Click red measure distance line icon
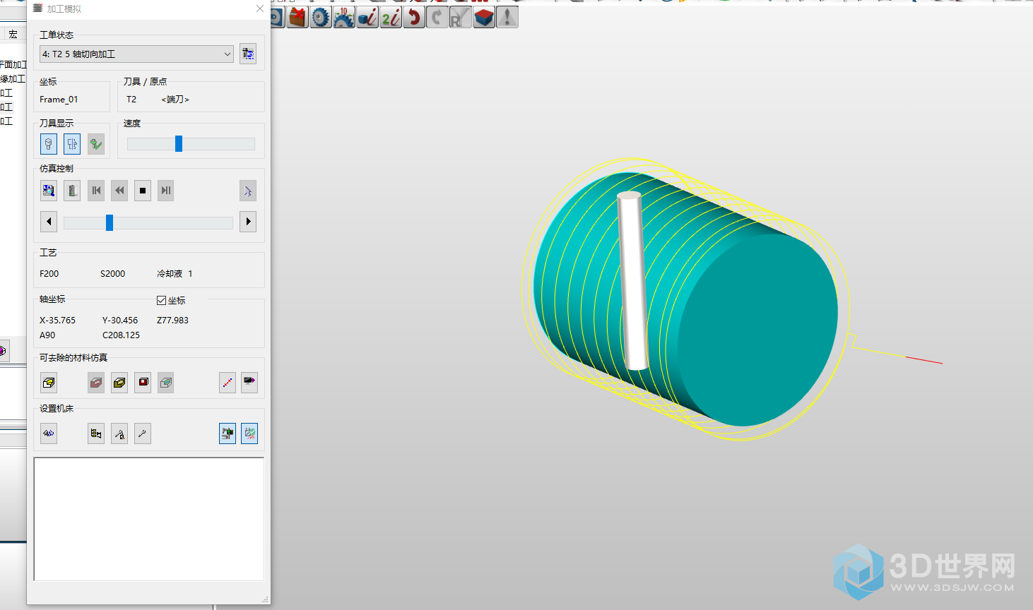Image resolution: width=1033 pixels, height=610 pixels. coord(228,383)
